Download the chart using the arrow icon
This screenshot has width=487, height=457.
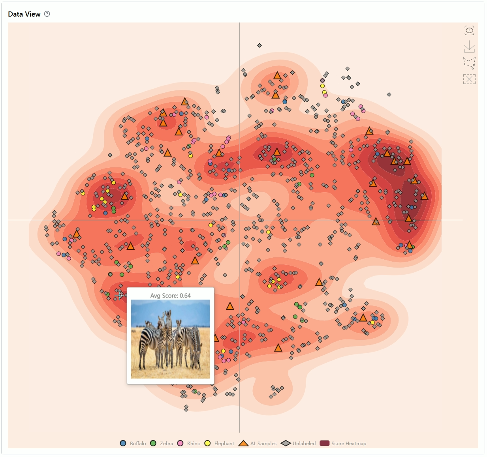pyautogui.click(x=469, y=46)
